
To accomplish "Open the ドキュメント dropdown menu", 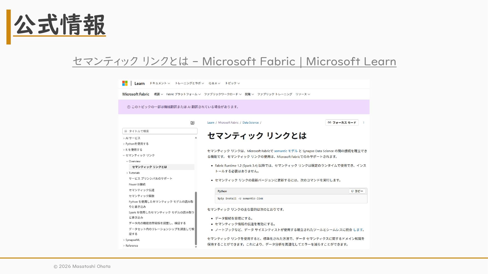I will click(160, 83).
